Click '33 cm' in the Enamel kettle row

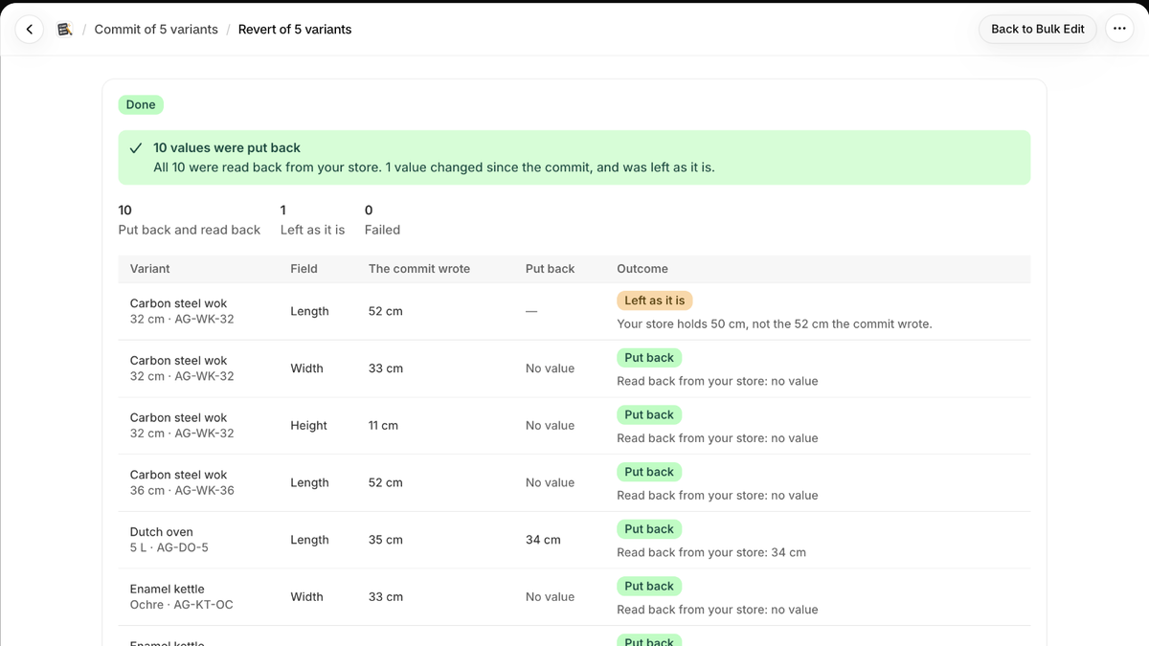pos(386,597)
